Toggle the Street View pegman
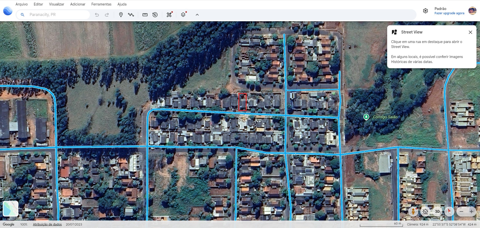The height and width of the screenshot is (228, 480). coord(413,211)
